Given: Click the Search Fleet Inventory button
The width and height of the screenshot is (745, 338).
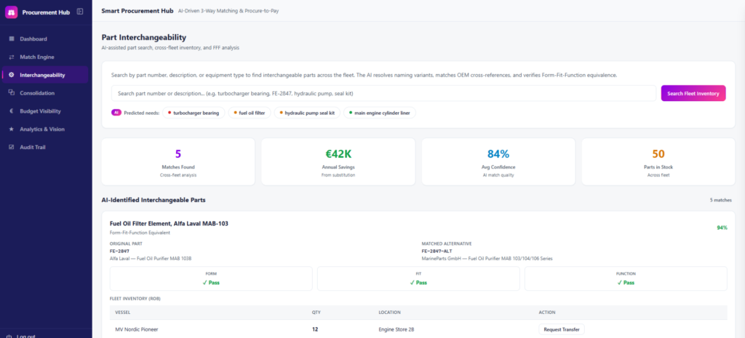Looking at the screenshot, I should 693,94.
